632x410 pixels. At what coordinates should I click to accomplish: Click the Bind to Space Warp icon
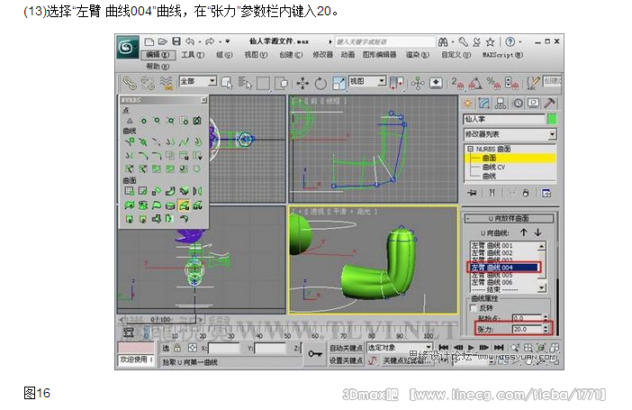coord(166,83)
